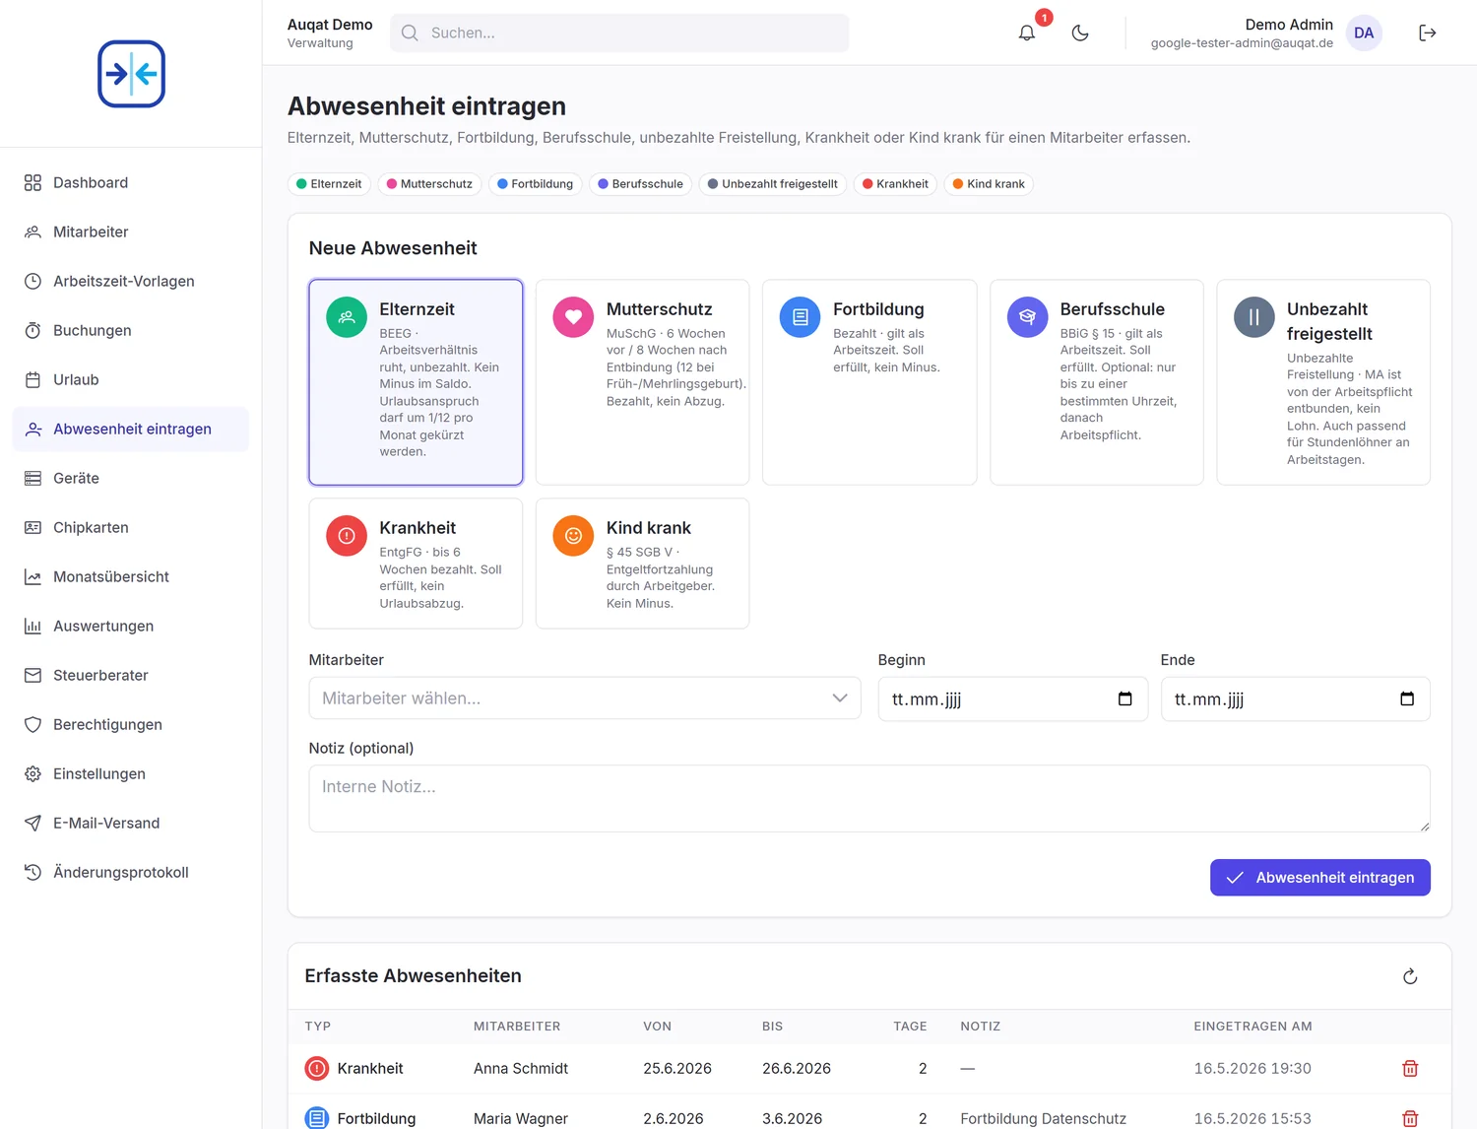This screenshot has height=1129, width=1477.
Task: Select the Krankheit absence card
Action: pyautogui.click(x=416, y=564)
